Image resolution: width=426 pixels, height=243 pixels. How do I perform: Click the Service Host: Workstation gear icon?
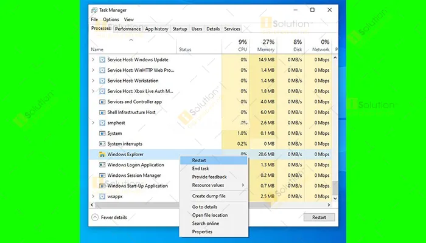(102, 81)
